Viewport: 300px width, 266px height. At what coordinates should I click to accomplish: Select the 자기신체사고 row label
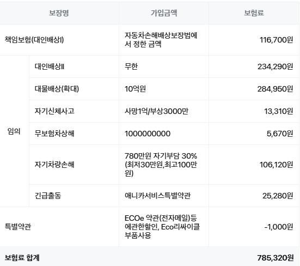point(54,111)
